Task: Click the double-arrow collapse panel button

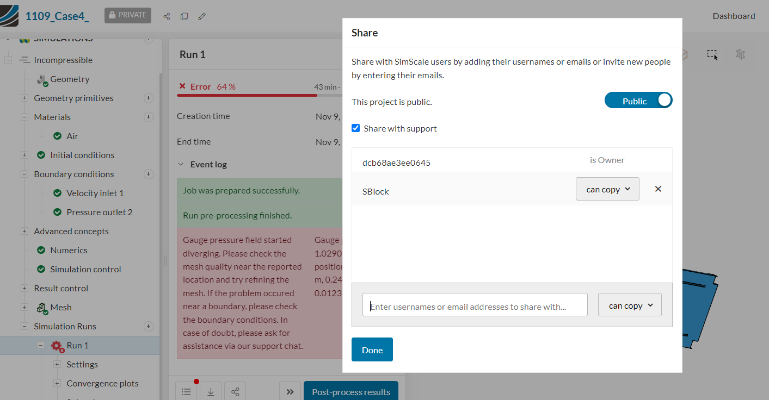Action: point(290,392)
